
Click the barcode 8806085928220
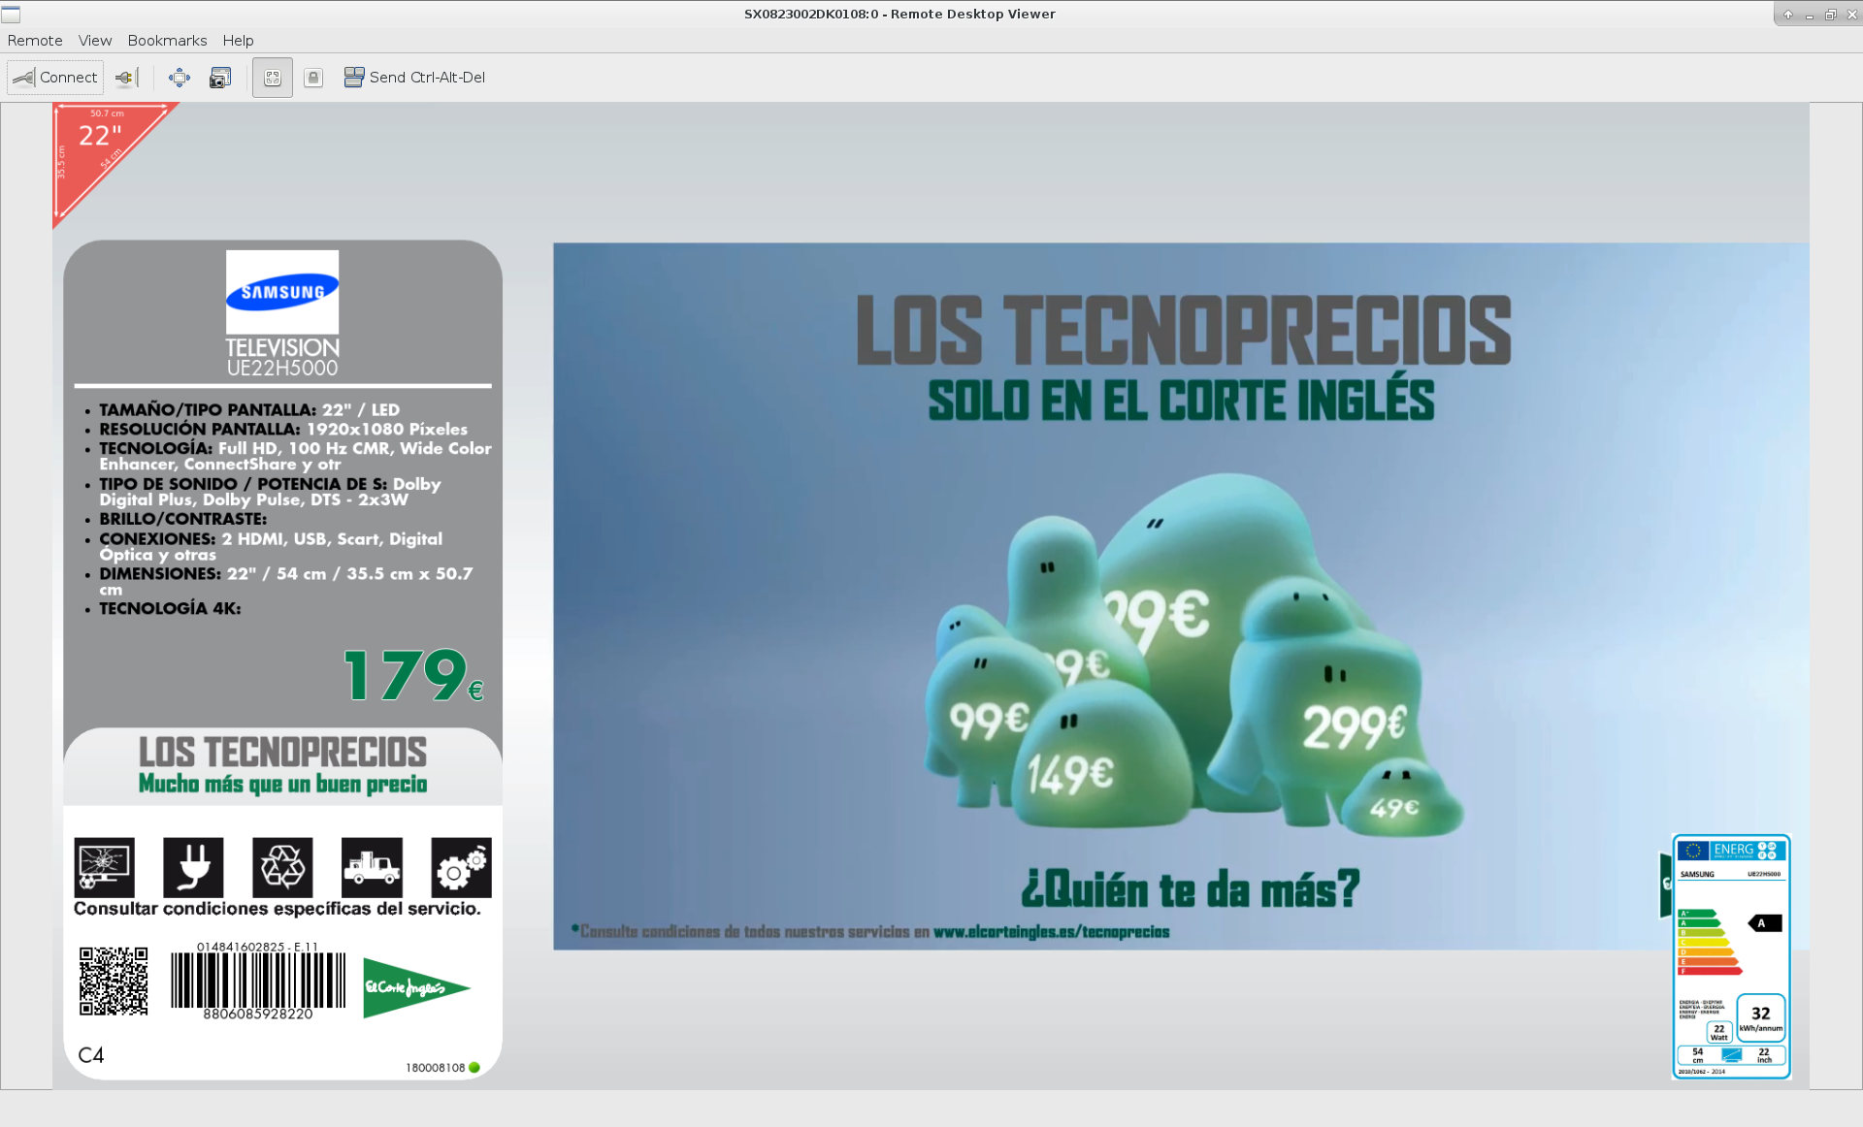[258, 982]
